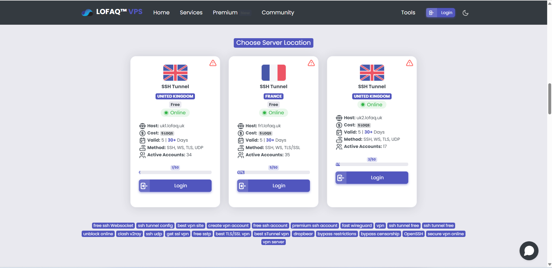Open the Services menu
This screenshot has height=268, width=552.
[x=191, y=12]
